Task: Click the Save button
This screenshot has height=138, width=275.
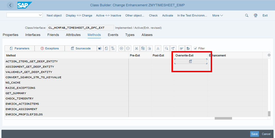Action: (x=254, y=134)
